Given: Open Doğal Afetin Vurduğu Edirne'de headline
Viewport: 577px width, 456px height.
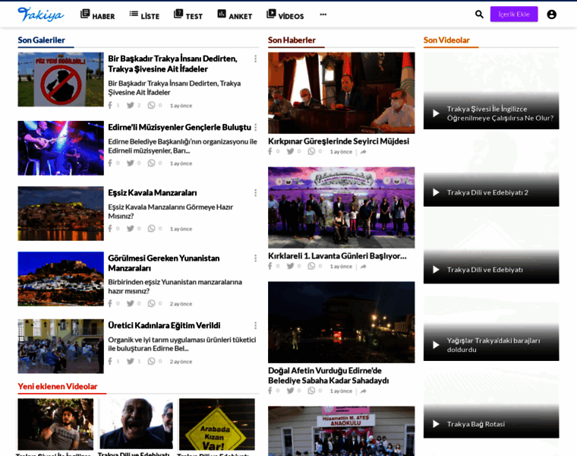Looking at the screenshot, I should (x=328, y=375).
